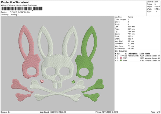Select the Natural White description
Image resolution: width=161 pixels, height=114 pixels.
pyautogui.click(x=133, y=56)
